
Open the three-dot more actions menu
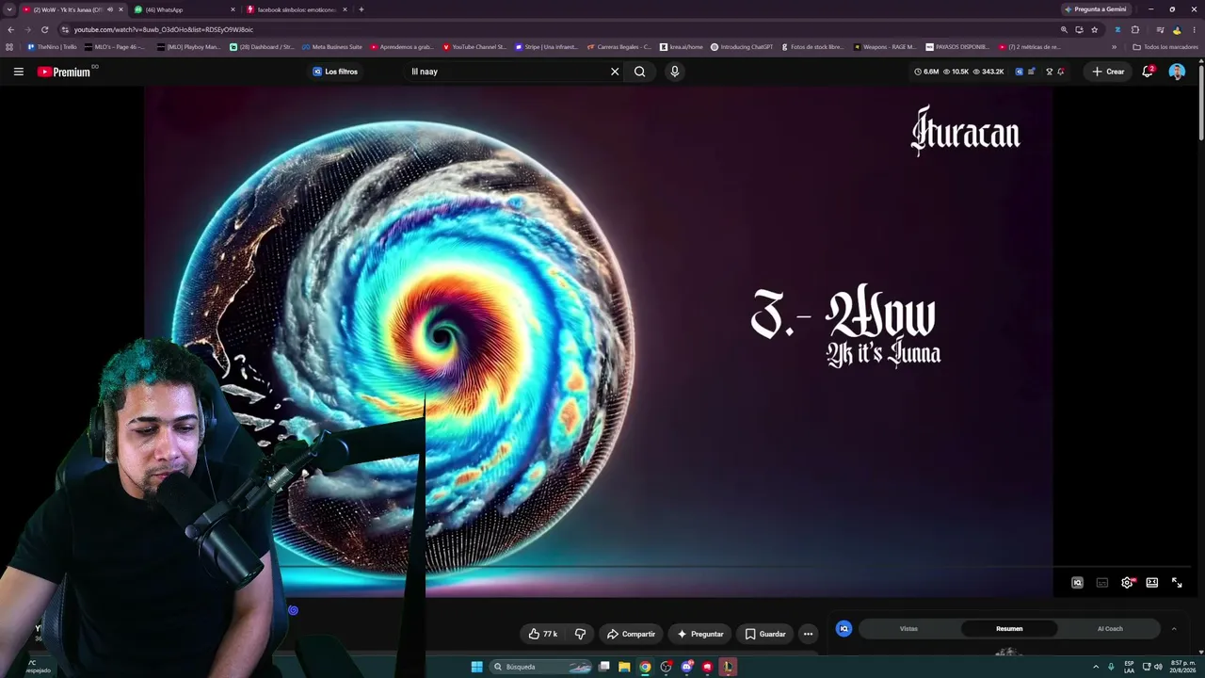(808, 635)
